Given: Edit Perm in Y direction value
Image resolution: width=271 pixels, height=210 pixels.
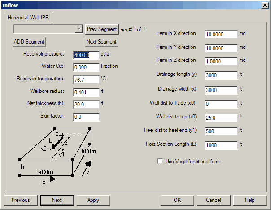Looking at the screenshot, I should tap(221, 48).
